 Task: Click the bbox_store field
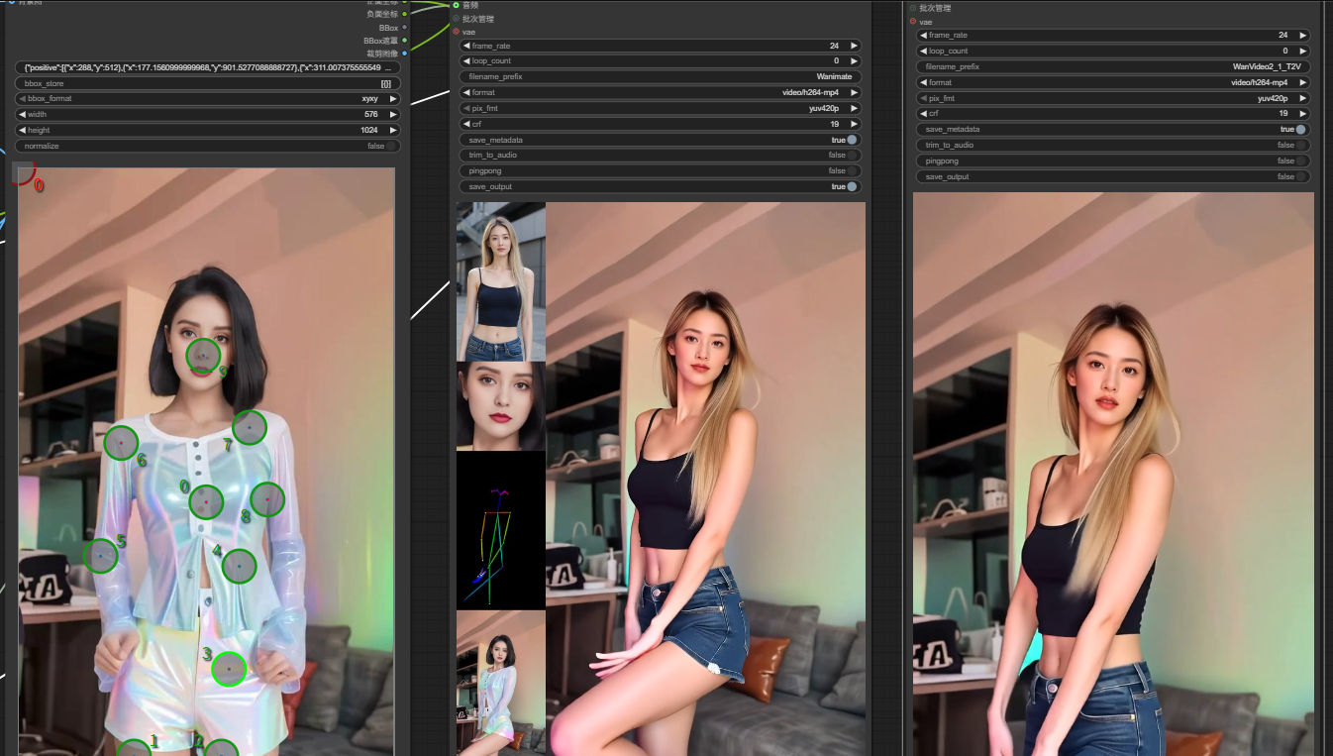[208, 83]
